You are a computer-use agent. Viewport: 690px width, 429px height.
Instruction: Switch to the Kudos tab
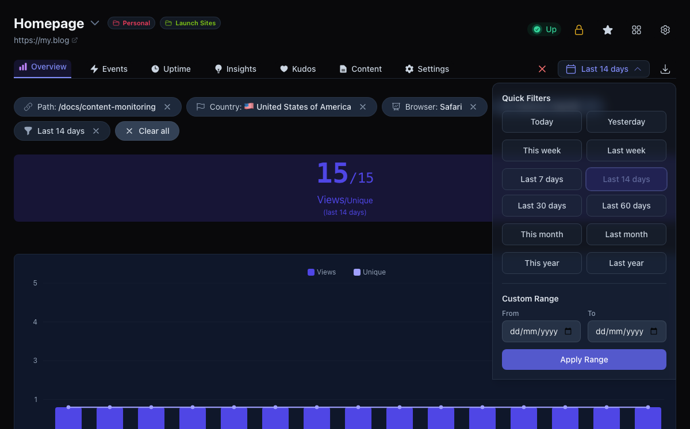pos(298,69)
